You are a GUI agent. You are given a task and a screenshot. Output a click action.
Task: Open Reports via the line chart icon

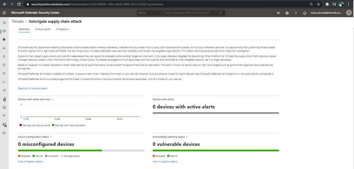[x=4, y=82]
